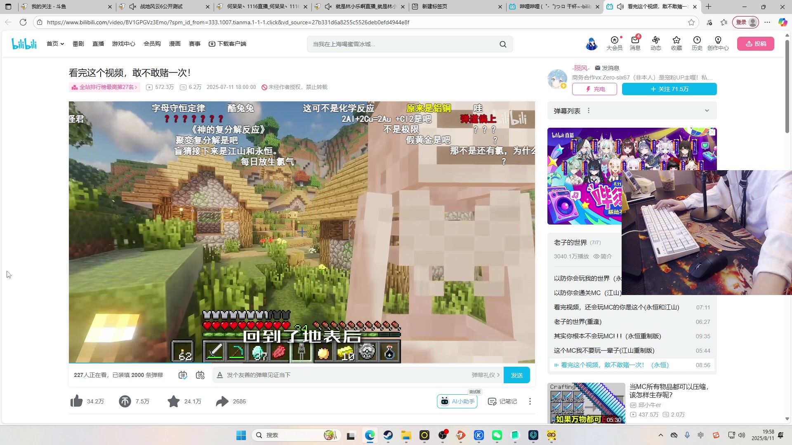This screenshot has height=445, width=792.
Task: Open 记笔记 notes button
Action: [x=502, y=401]
